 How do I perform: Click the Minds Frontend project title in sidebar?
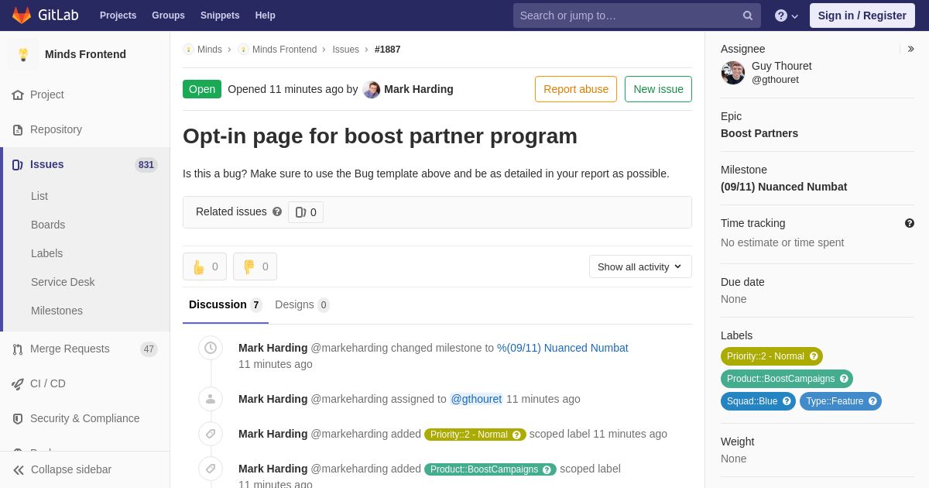click(85, 54)
